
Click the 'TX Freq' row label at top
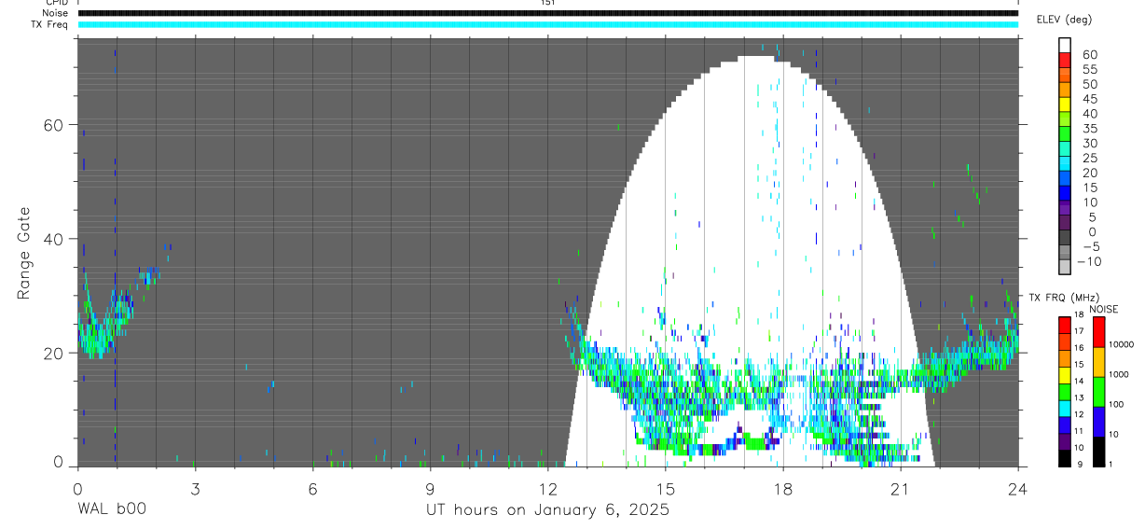(x=49, y=24)
